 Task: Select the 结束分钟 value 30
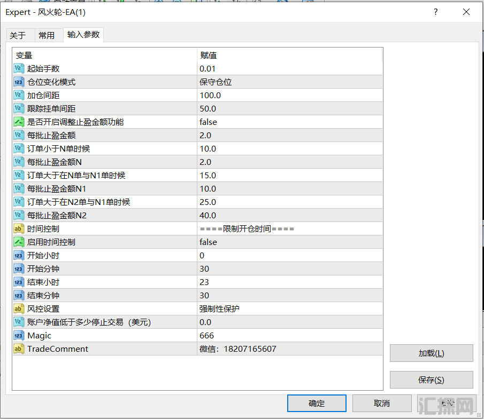289,296
